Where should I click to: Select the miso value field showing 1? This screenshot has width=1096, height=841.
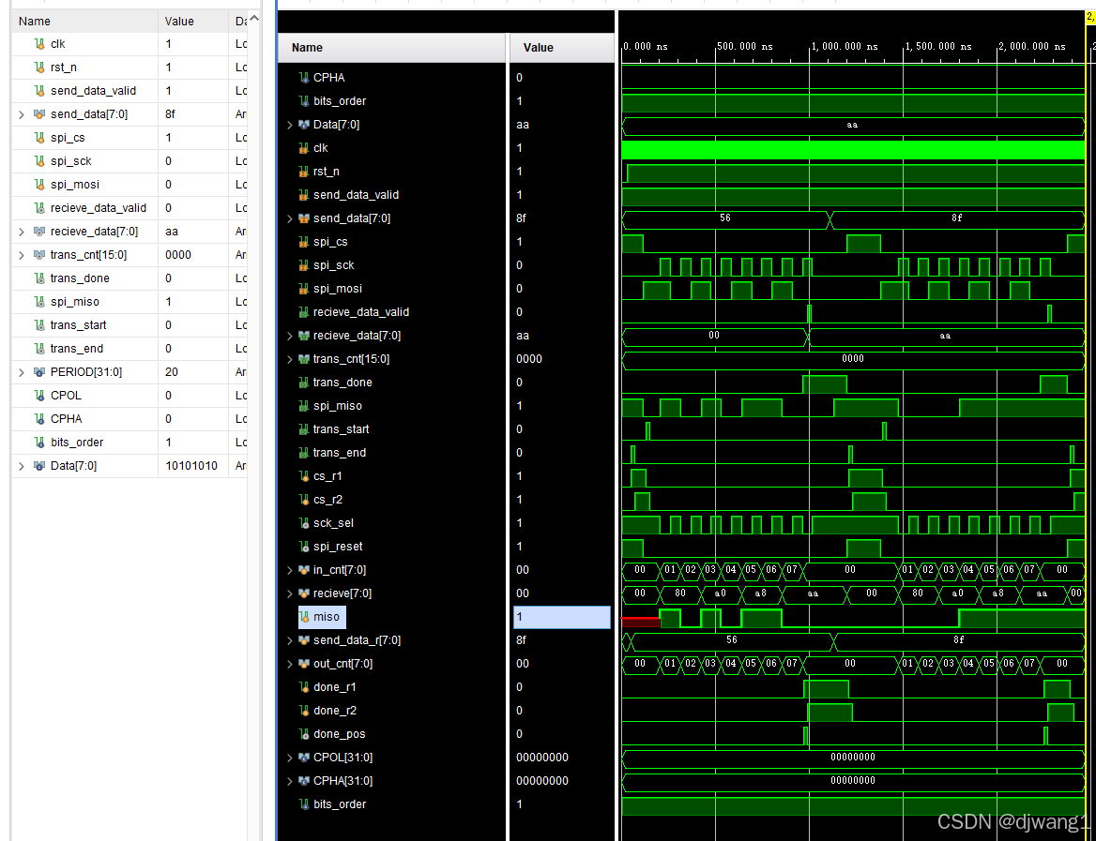561,617
